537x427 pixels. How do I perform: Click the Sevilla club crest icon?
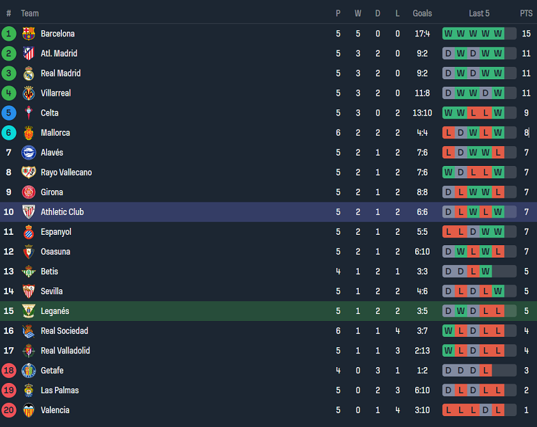click(x=28, y=291)
